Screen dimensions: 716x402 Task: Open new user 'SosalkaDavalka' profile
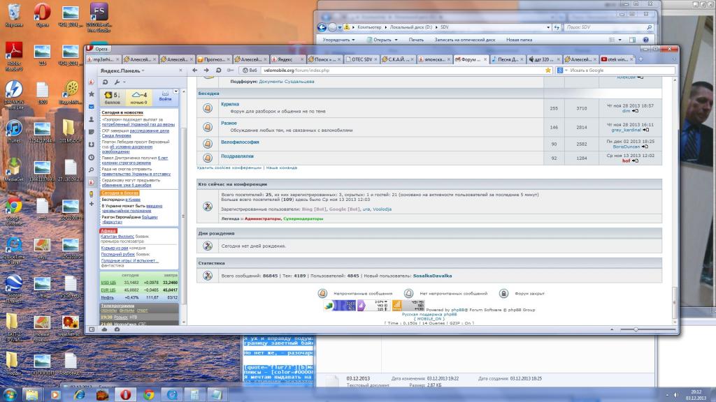[x=432, y=276]
